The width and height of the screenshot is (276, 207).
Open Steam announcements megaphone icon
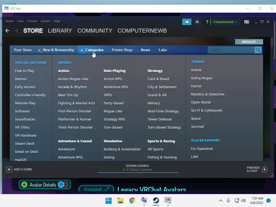point(187,22)
